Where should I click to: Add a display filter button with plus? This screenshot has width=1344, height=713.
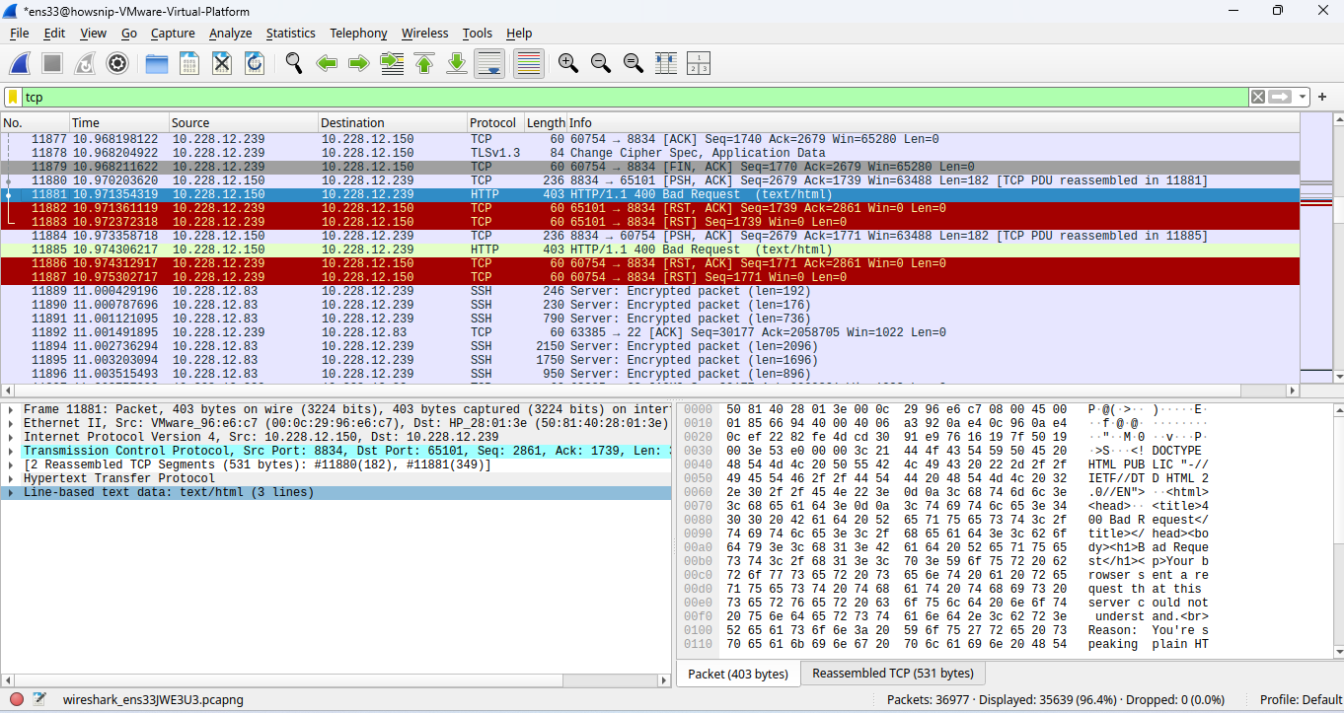1322,97
